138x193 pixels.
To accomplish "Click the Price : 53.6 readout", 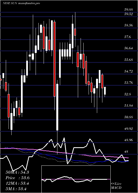I will pyautogui.click(x=18, y=178).
